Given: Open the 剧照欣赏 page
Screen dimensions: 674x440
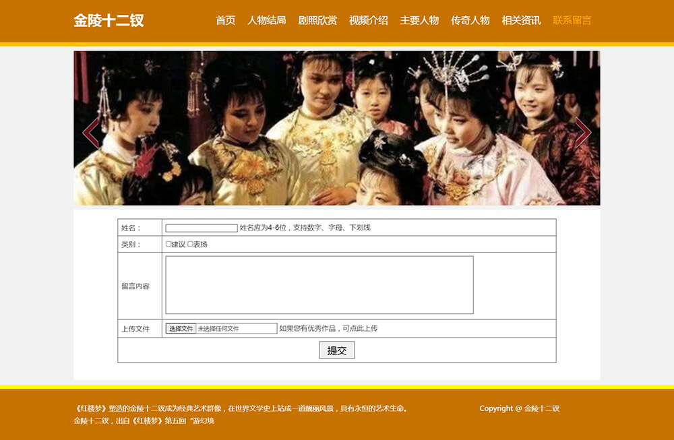Looking at the screenshot, I should click(317, 20).
